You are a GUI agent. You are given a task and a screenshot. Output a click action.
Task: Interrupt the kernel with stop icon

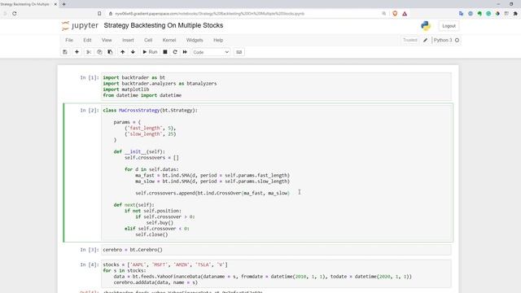point(165,52)
